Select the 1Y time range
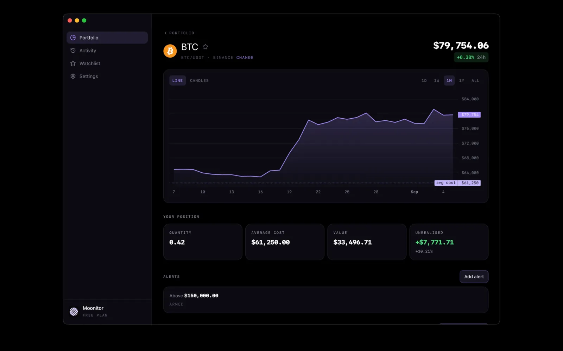Image resolution: width=563 pixels, height=351 pixels. click(462, 81)
